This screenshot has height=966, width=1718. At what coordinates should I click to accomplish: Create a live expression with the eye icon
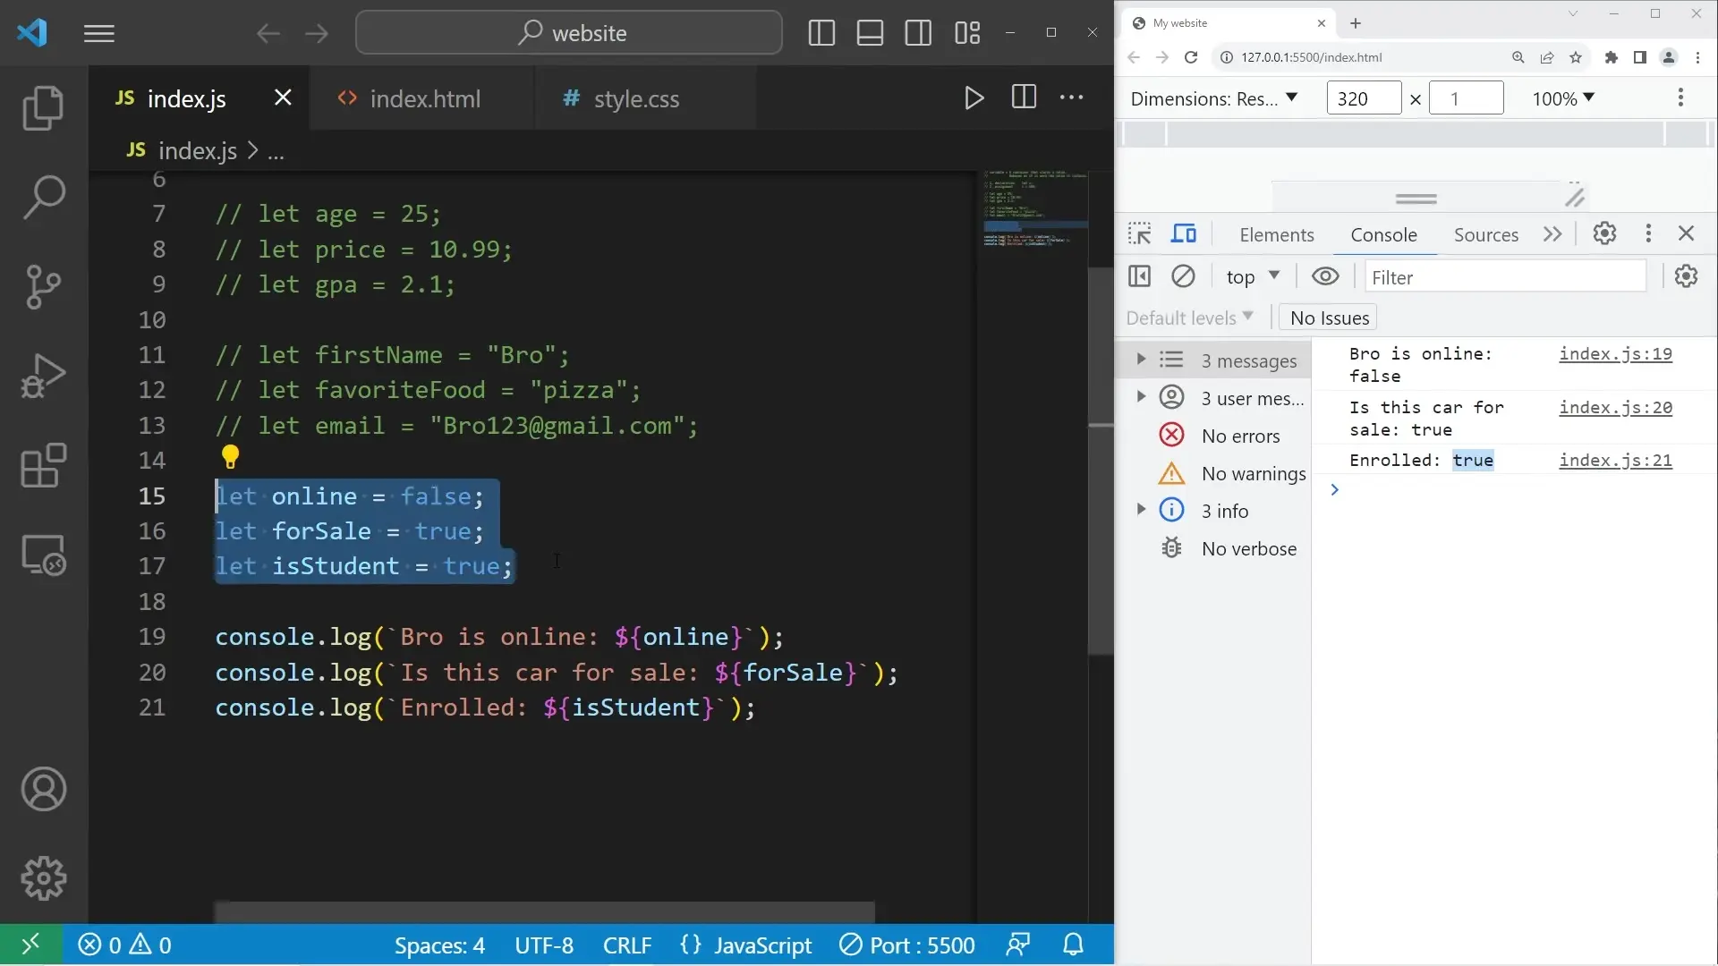pos(1325,276)
